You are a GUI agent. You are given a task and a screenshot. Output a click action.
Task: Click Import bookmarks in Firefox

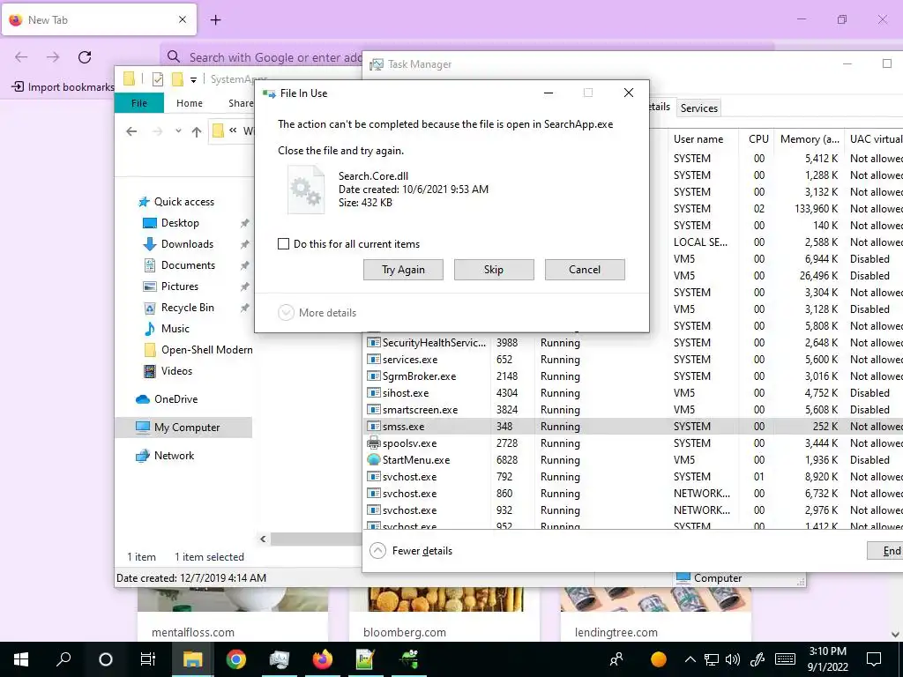[63, 87]
